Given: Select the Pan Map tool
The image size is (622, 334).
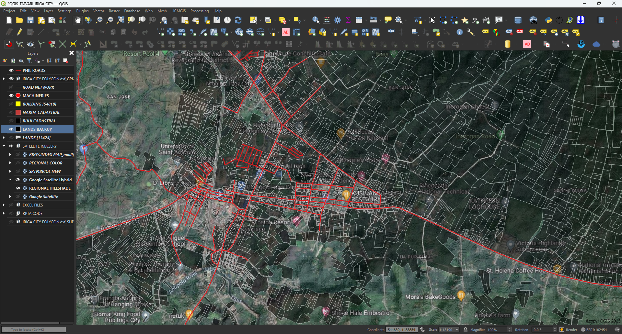Looking at the screenshot, I should 77,20.
